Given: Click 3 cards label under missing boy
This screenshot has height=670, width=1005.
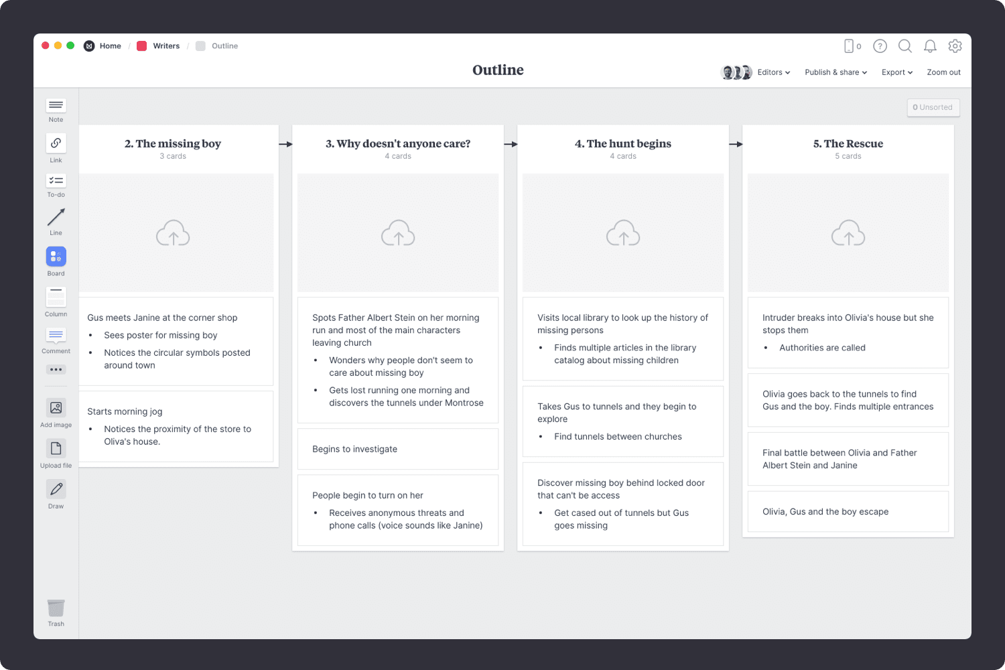Looking at the screenshot, I should [173, 156].
